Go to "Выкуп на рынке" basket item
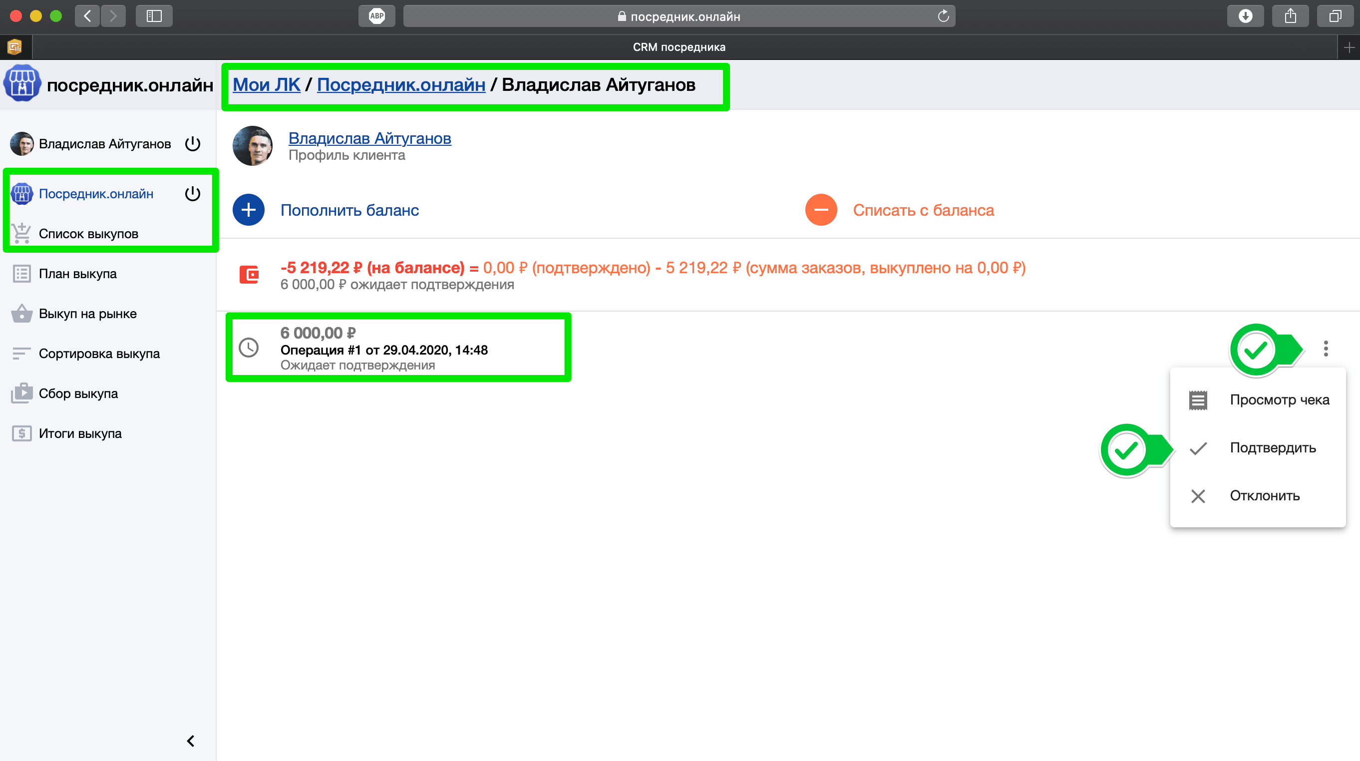The image size is (1360, 761). tap(88, 314)
